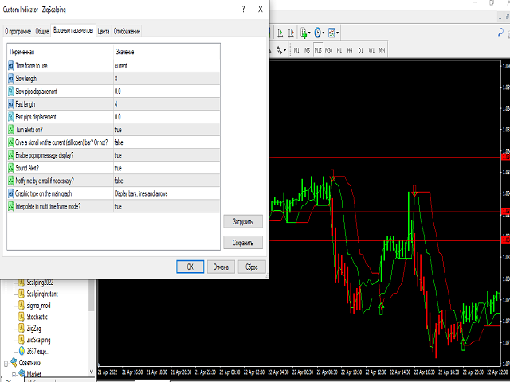Click icon beside Turn alerts on
Screen dimensions: 510x382
[x=11, y=130]
